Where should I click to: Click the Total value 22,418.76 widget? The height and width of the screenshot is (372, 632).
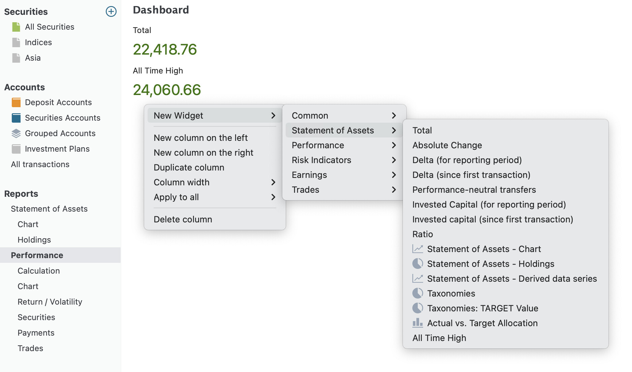click(x=165, y=50)
